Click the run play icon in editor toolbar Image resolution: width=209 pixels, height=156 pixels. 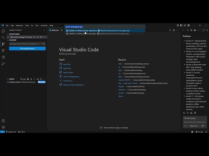click(x=170, y=30)
